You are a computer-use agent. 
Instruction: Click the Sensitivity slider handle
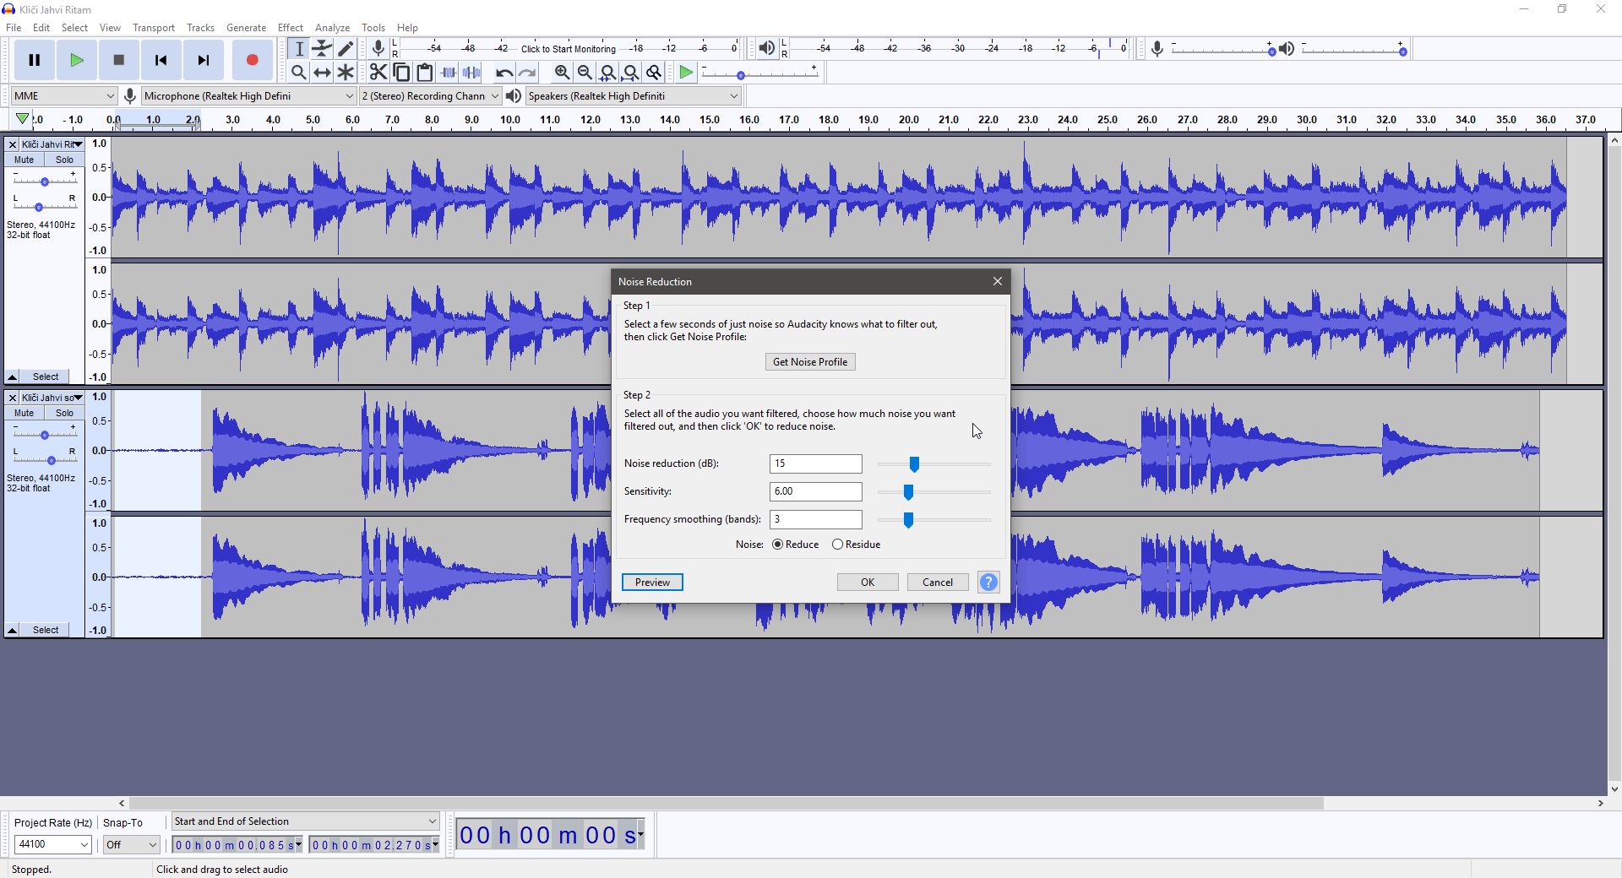908,492
